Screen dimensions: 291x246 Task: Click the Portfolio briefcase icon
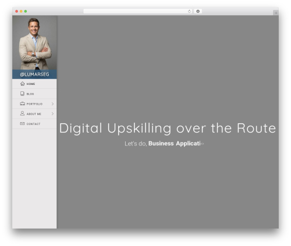[23, 104]
